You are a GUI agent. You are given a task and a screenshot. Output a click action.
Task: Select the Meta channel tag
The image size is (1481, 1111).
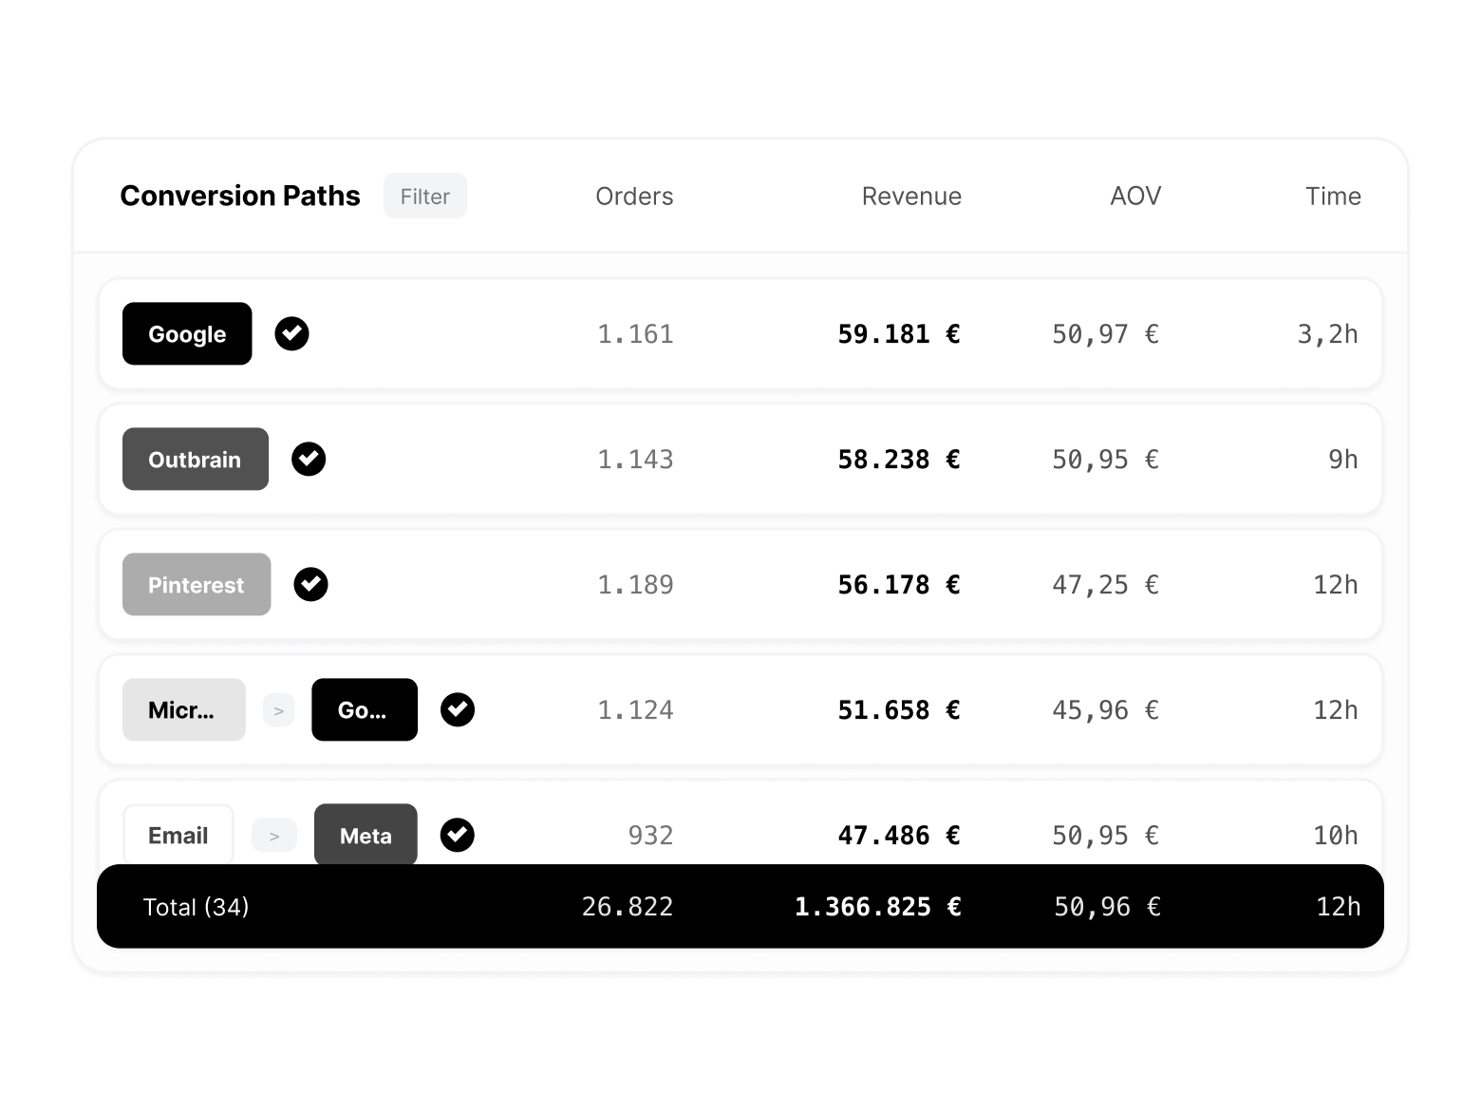pyautogui.click(x=366, y=835)
